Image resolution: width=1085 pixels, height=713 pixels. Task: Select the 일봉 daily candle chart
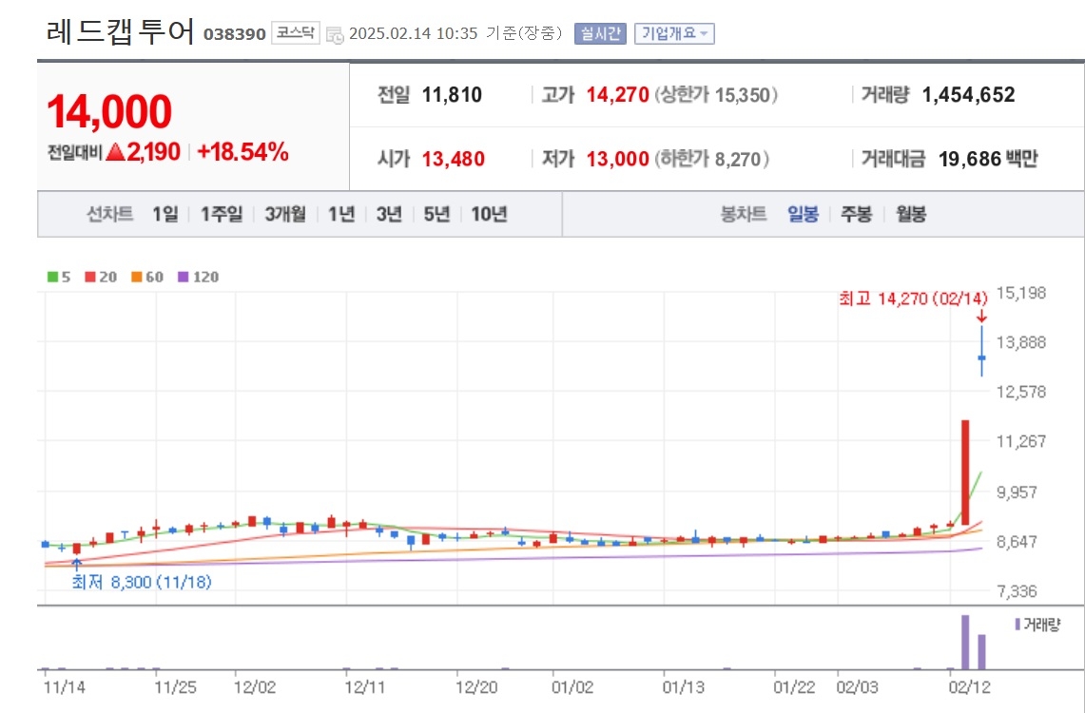pos(803,215)
